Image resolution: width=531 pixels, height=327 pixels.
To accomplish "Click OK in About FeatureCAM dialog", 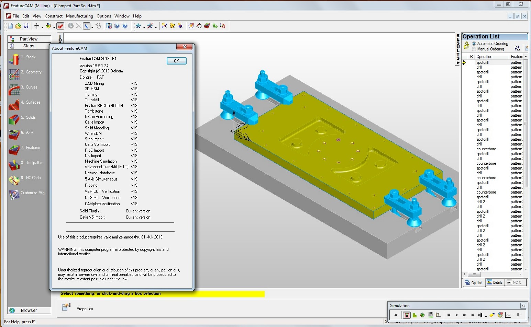I will (176, 61).
